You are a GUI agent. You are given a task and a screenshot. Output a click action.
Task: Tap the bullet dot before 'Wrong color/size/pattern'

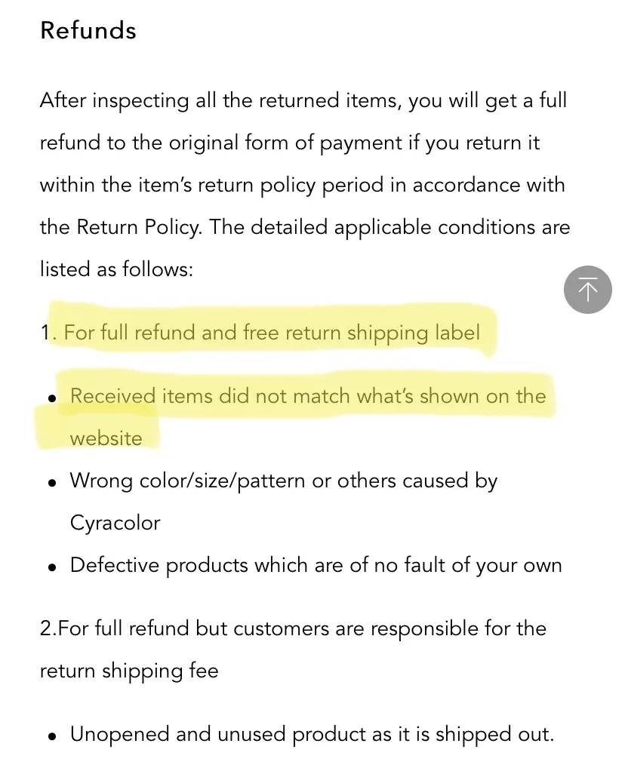pos(52,484)
